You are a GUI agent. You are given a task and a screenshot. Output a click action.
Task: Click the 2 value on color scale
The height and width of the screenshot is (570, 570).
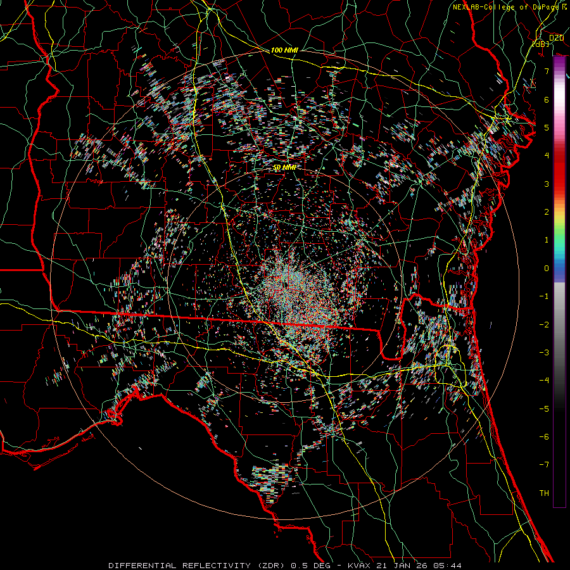pyautogui.click(x=547, y=212)
